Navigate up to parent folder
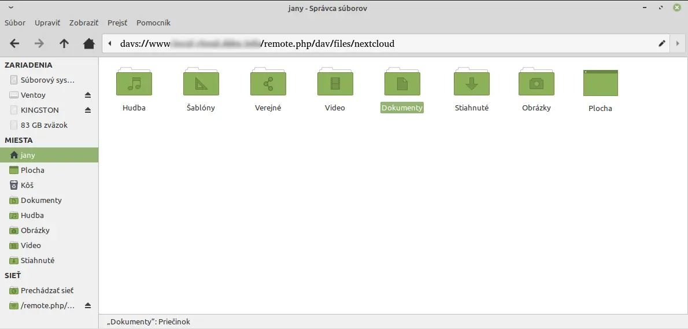Image resolution: width=688 pixels, height=329 pixels. coord(64,43)
